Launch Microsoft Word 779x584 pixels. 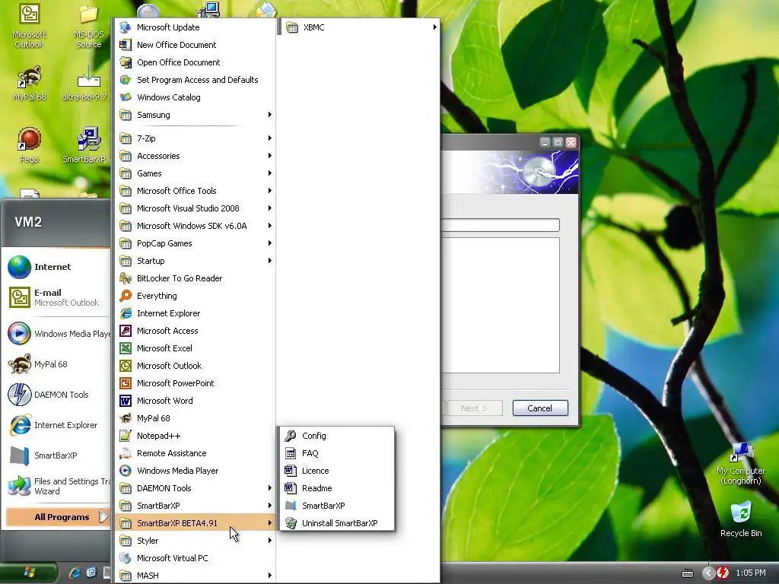click(195, 401)
